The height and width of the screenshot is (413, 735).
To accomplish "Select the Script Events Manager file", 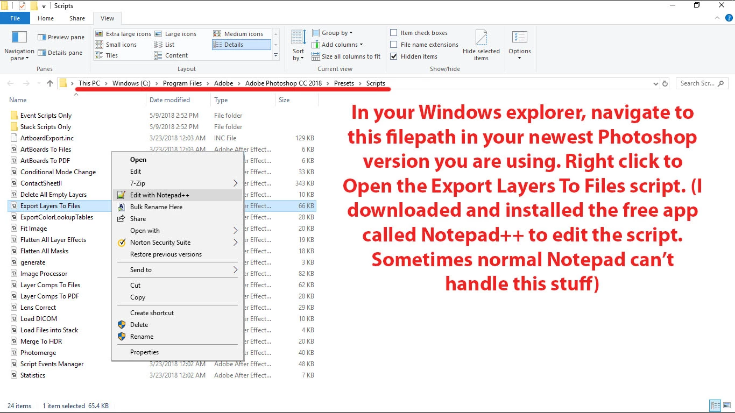I will pyautogui.click(x=52, y=364).
